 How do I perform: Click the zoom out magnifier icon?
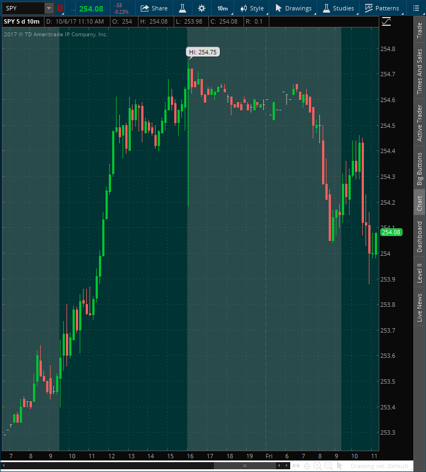coord(328,466)
